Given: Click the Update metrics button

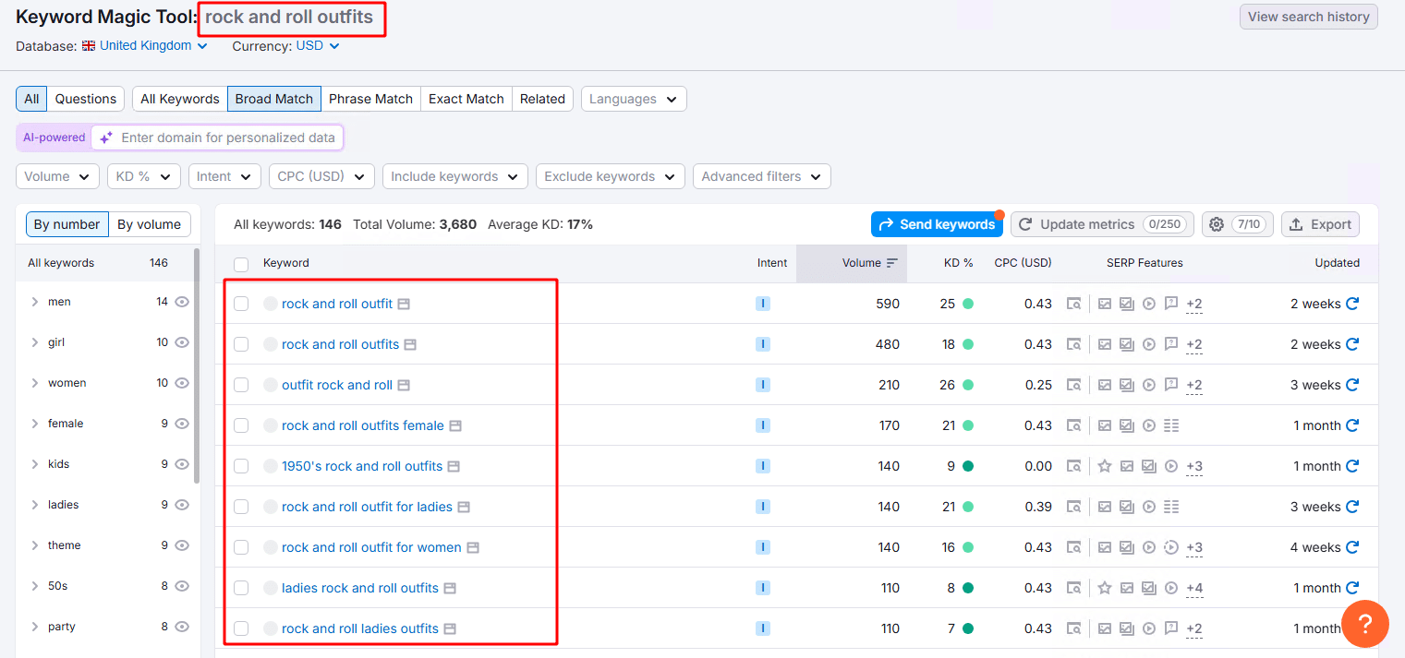Looking at the screenshot, I should click(x=1102, y=224).
